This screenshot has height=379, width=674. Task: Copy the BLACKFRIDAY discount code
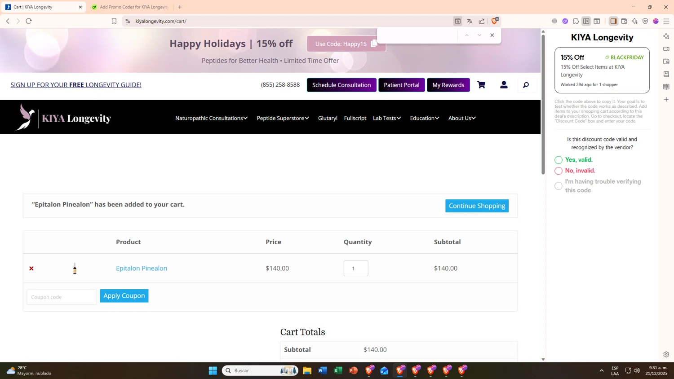[x=625, y=57]
